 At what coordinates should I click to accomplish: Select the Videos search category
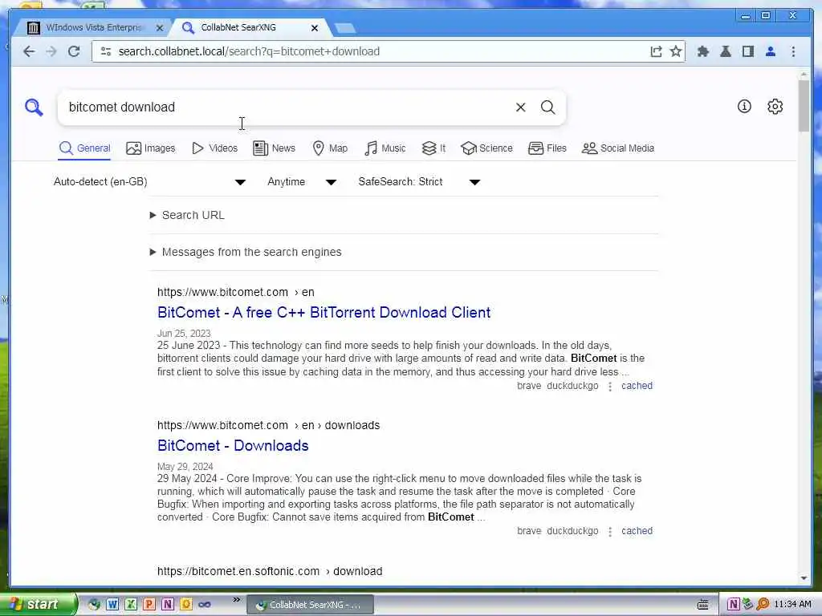tap(214, 148)
